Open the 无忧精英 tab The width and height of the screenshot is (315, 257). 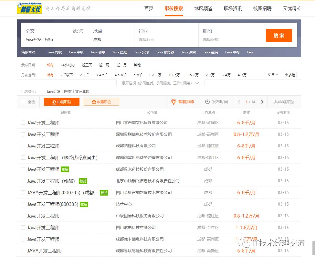click(x=292, y=8)
